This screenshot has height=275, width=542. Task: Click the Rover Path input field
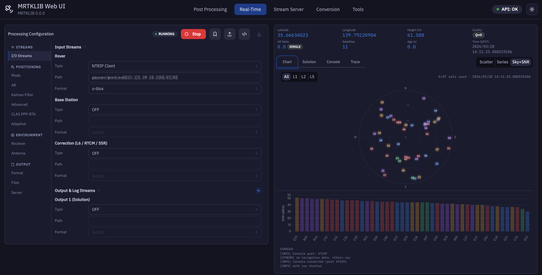(x=175, y=77)
